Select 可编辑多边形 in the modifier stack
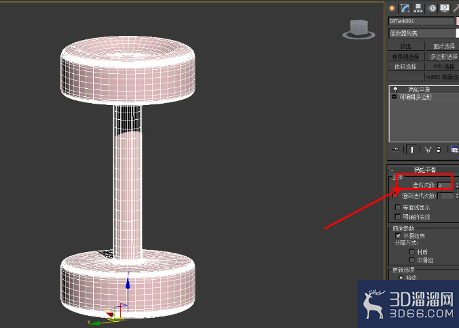Viewport: 459px width, 328px height. pos(416,97)
